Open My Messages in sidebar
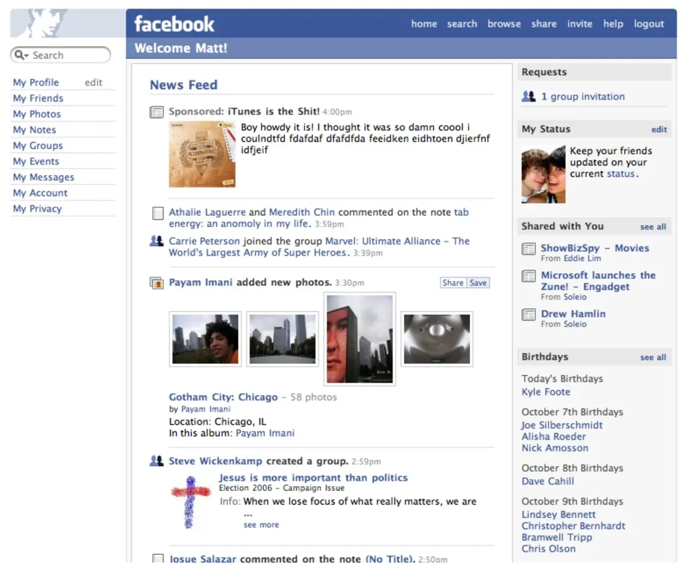 (44, 177)
